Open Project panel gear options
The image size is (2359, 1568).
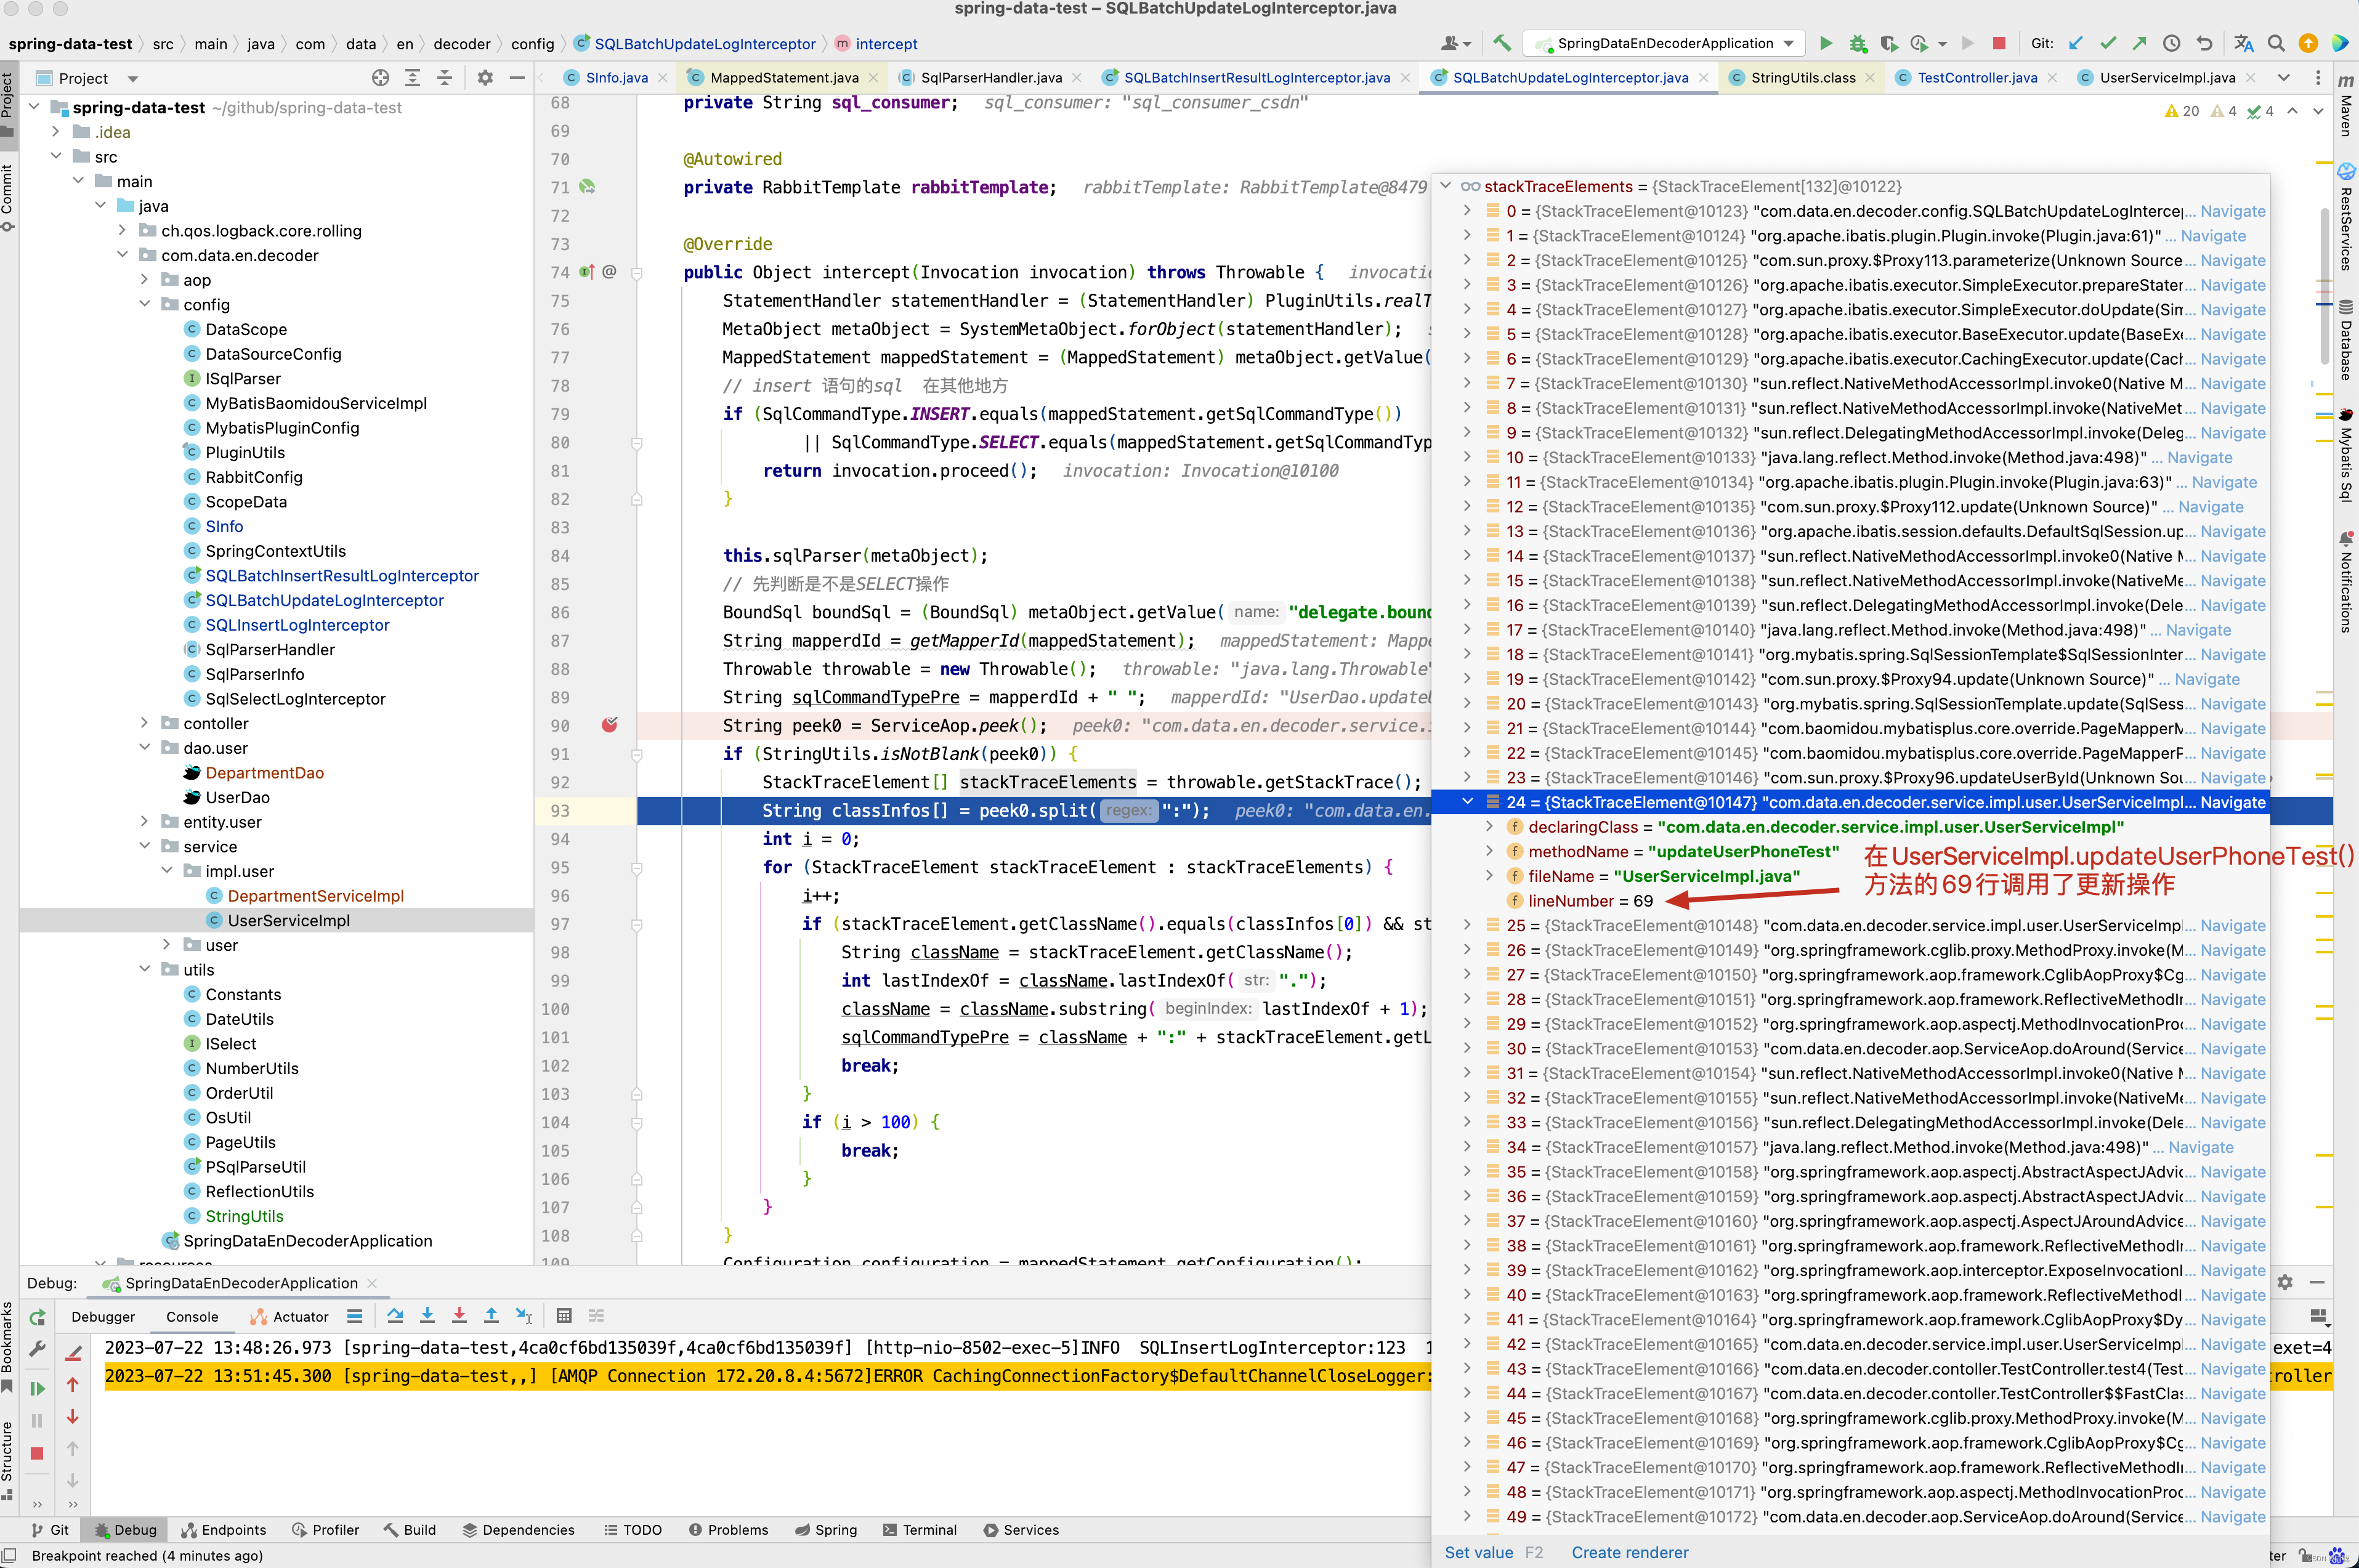[485, 78]
